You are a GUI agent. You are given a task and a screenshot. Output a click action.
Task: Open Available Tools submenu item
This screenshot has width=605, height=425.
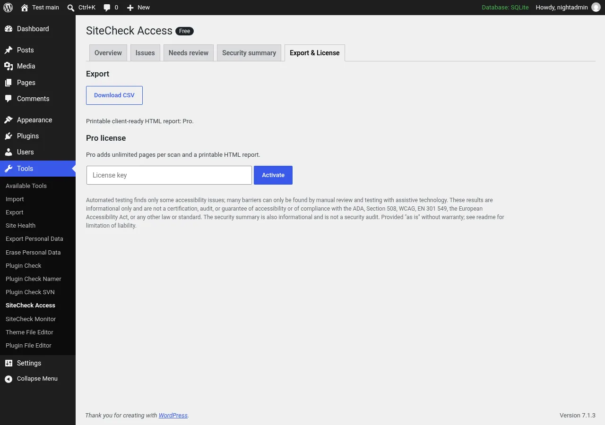[26, 186]
